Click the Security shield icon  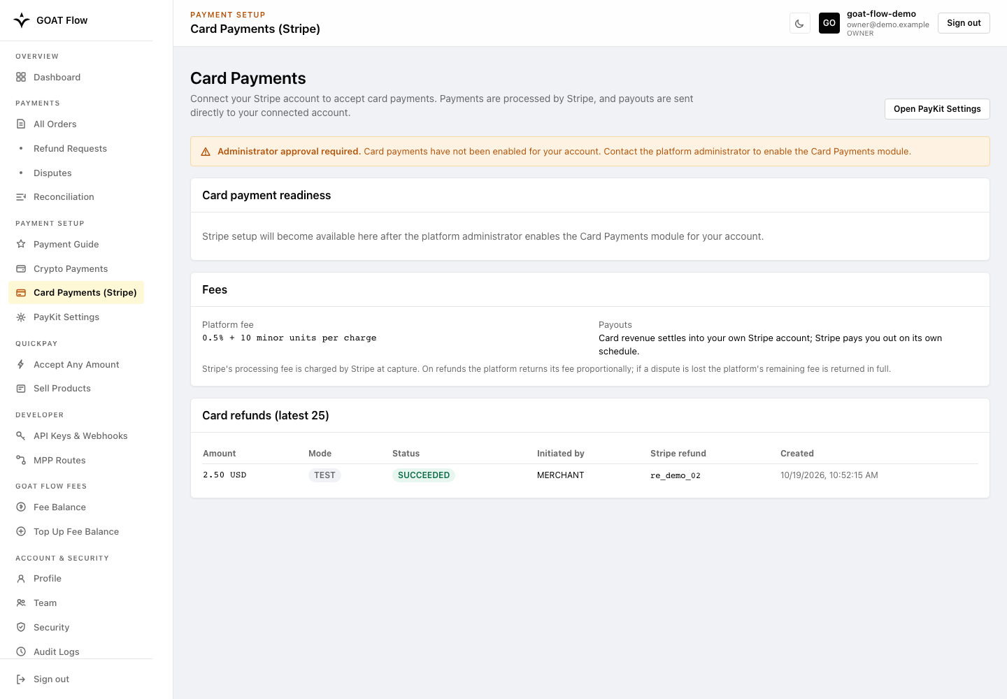[x=21, y=628]
